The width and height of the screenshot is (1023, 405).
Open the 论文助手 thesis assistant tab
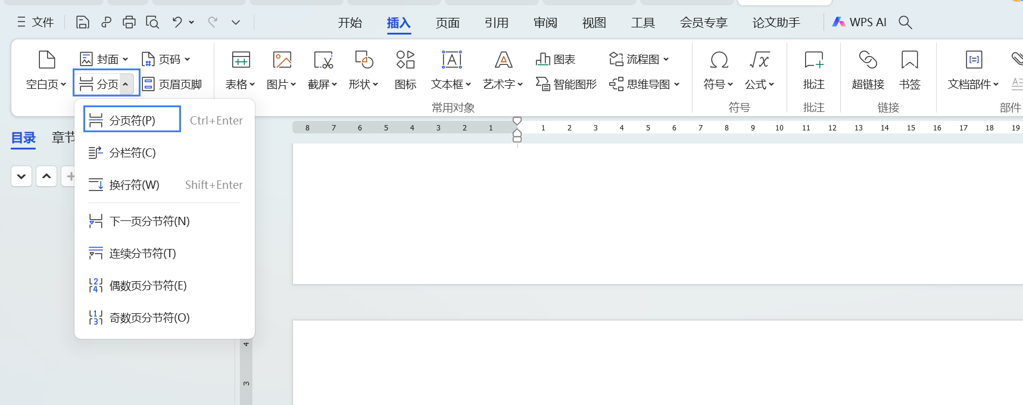[x=776, y=23]
